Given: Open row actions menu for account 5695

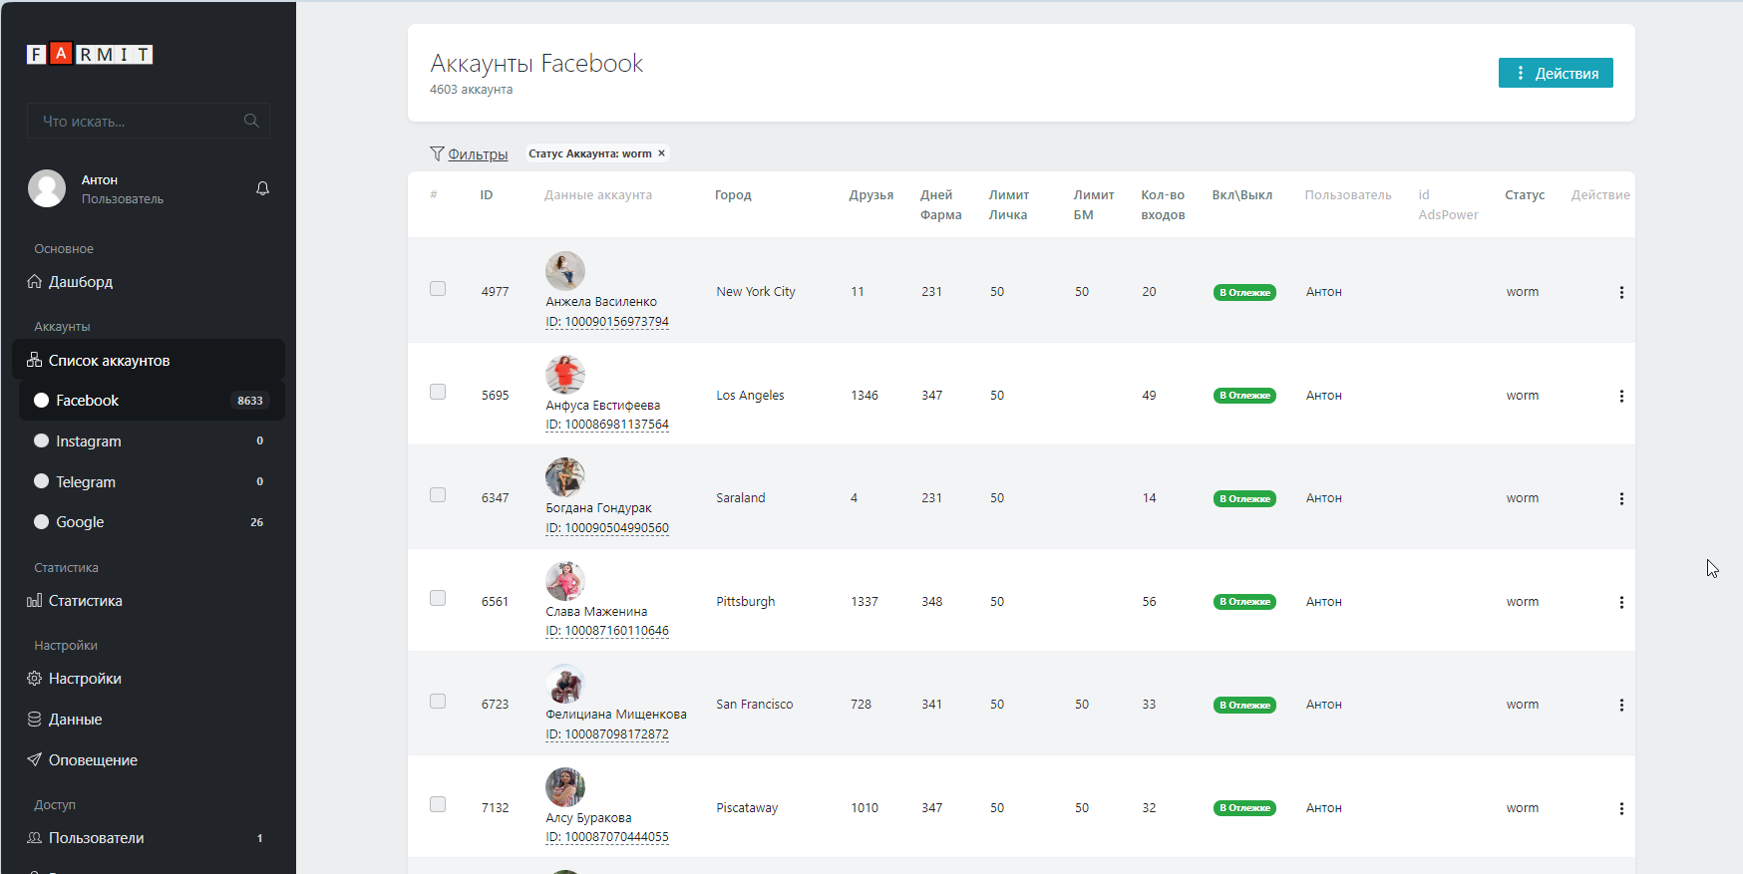Looking at the screenshot, I should (x=1621, y=396).
